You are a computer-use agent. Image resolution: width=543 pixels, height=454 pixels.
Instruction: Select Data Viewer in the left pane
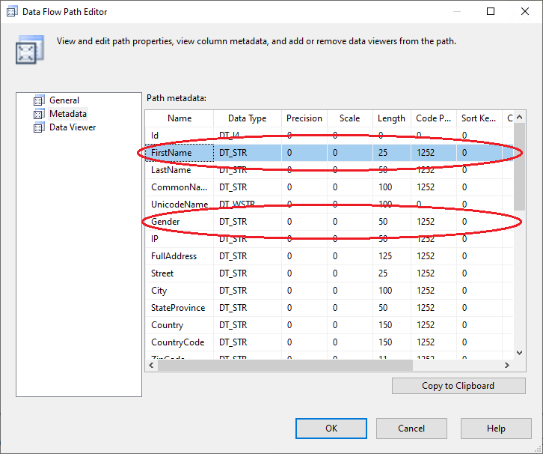click(73, 127)
